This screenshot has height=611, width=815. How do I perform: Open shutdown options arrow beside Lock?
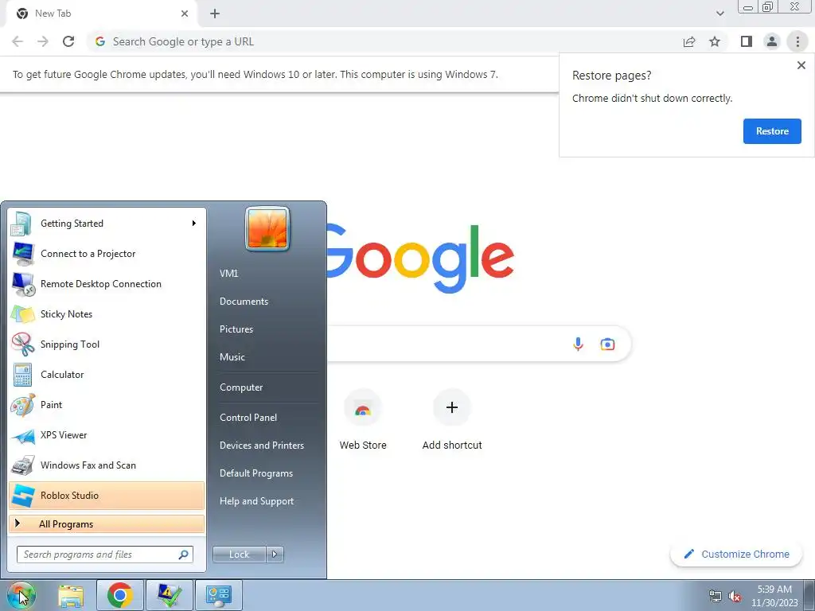pos(275,555)
